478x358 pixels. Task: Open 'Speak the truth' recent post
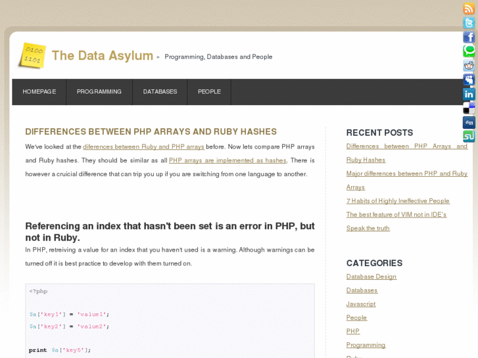pyautogui.click(x=368, y=229)
